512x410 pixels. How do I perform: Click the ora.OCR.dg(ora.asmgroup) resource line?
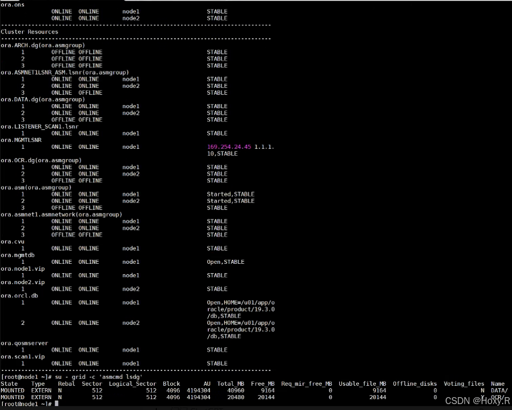tap(41, 160)
